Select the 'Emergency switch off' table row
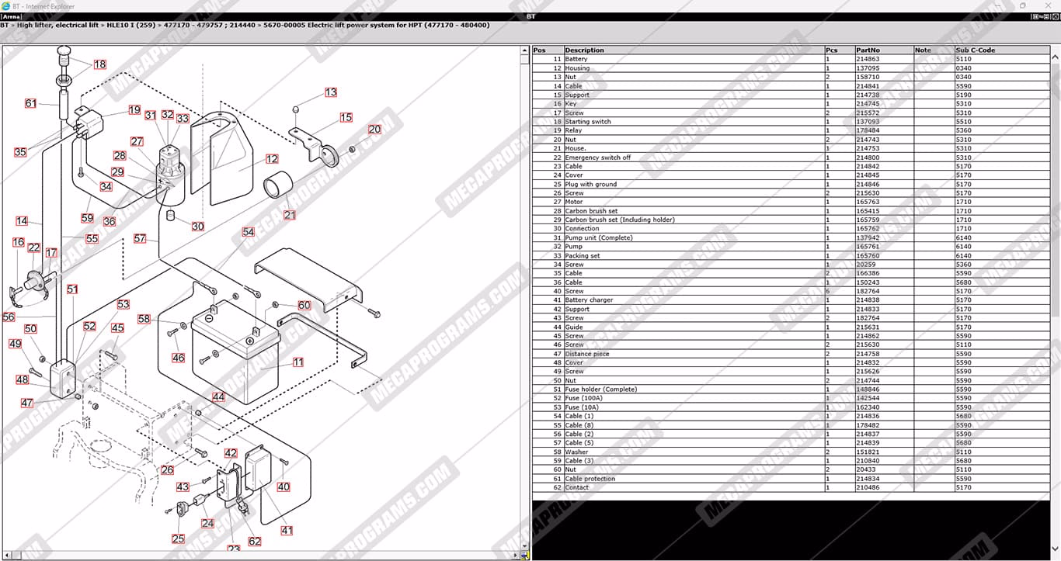This screenshot has height=561, width=1061. pos(597,158)
